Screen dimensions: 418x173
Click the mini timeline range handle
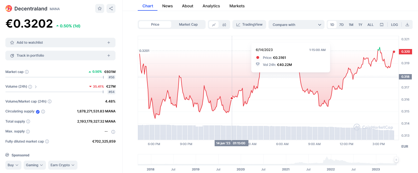pos(396,160)
